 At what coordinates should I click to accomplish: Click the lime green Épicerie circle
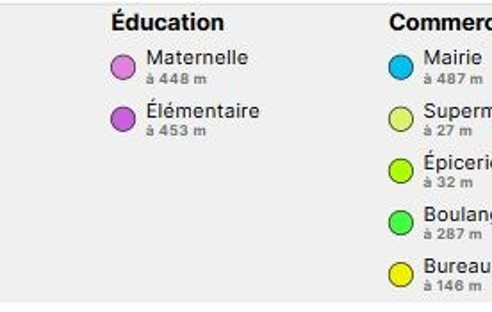pyautogui.click(x=401, y=171)
